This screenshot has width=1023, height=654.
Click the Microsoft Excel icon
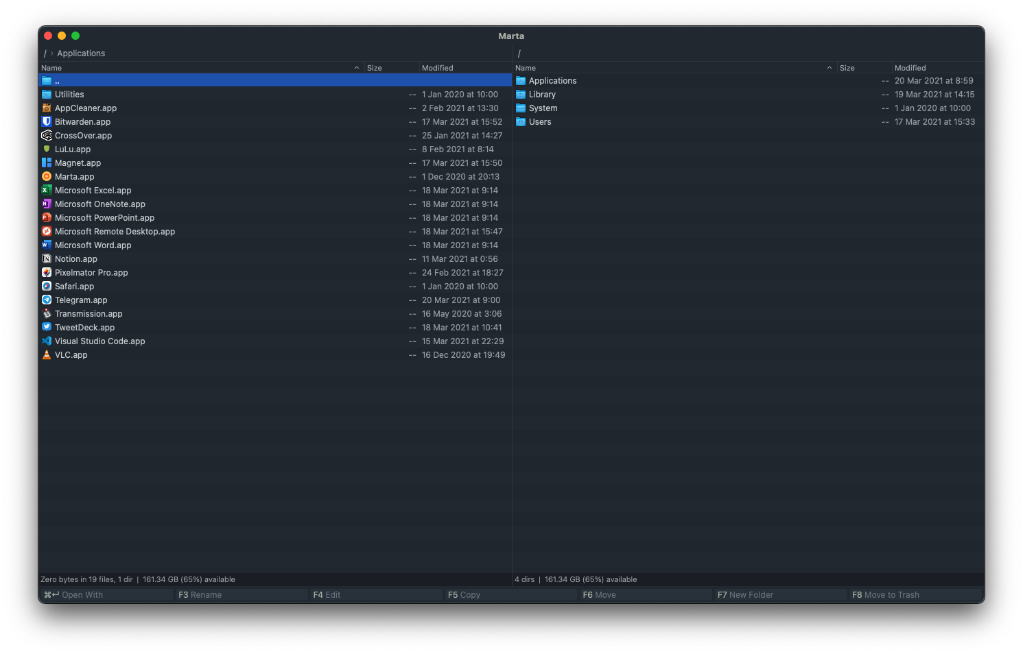coord(47,191)
